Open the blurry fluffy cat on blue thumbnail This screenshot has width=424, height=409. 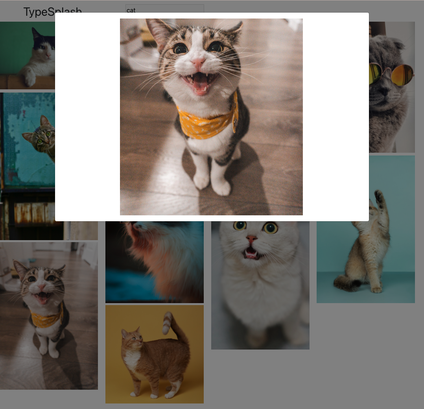pyautogui.click(x=155, y=262)
